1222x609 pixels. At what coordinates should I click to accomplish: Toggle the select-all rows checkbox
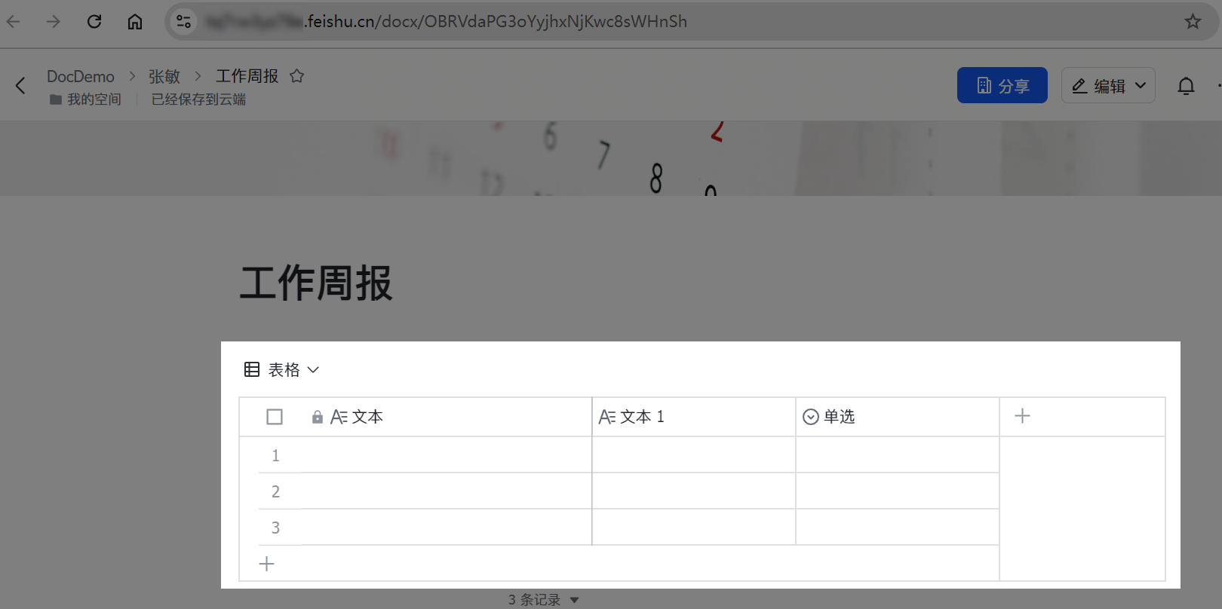[x=275, y=417]
